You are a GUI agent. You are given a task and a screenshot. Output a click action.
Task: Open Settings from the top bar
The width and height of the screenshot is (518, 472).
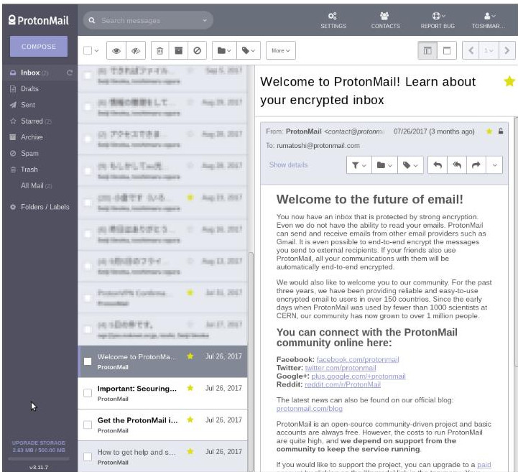[333, 21]
